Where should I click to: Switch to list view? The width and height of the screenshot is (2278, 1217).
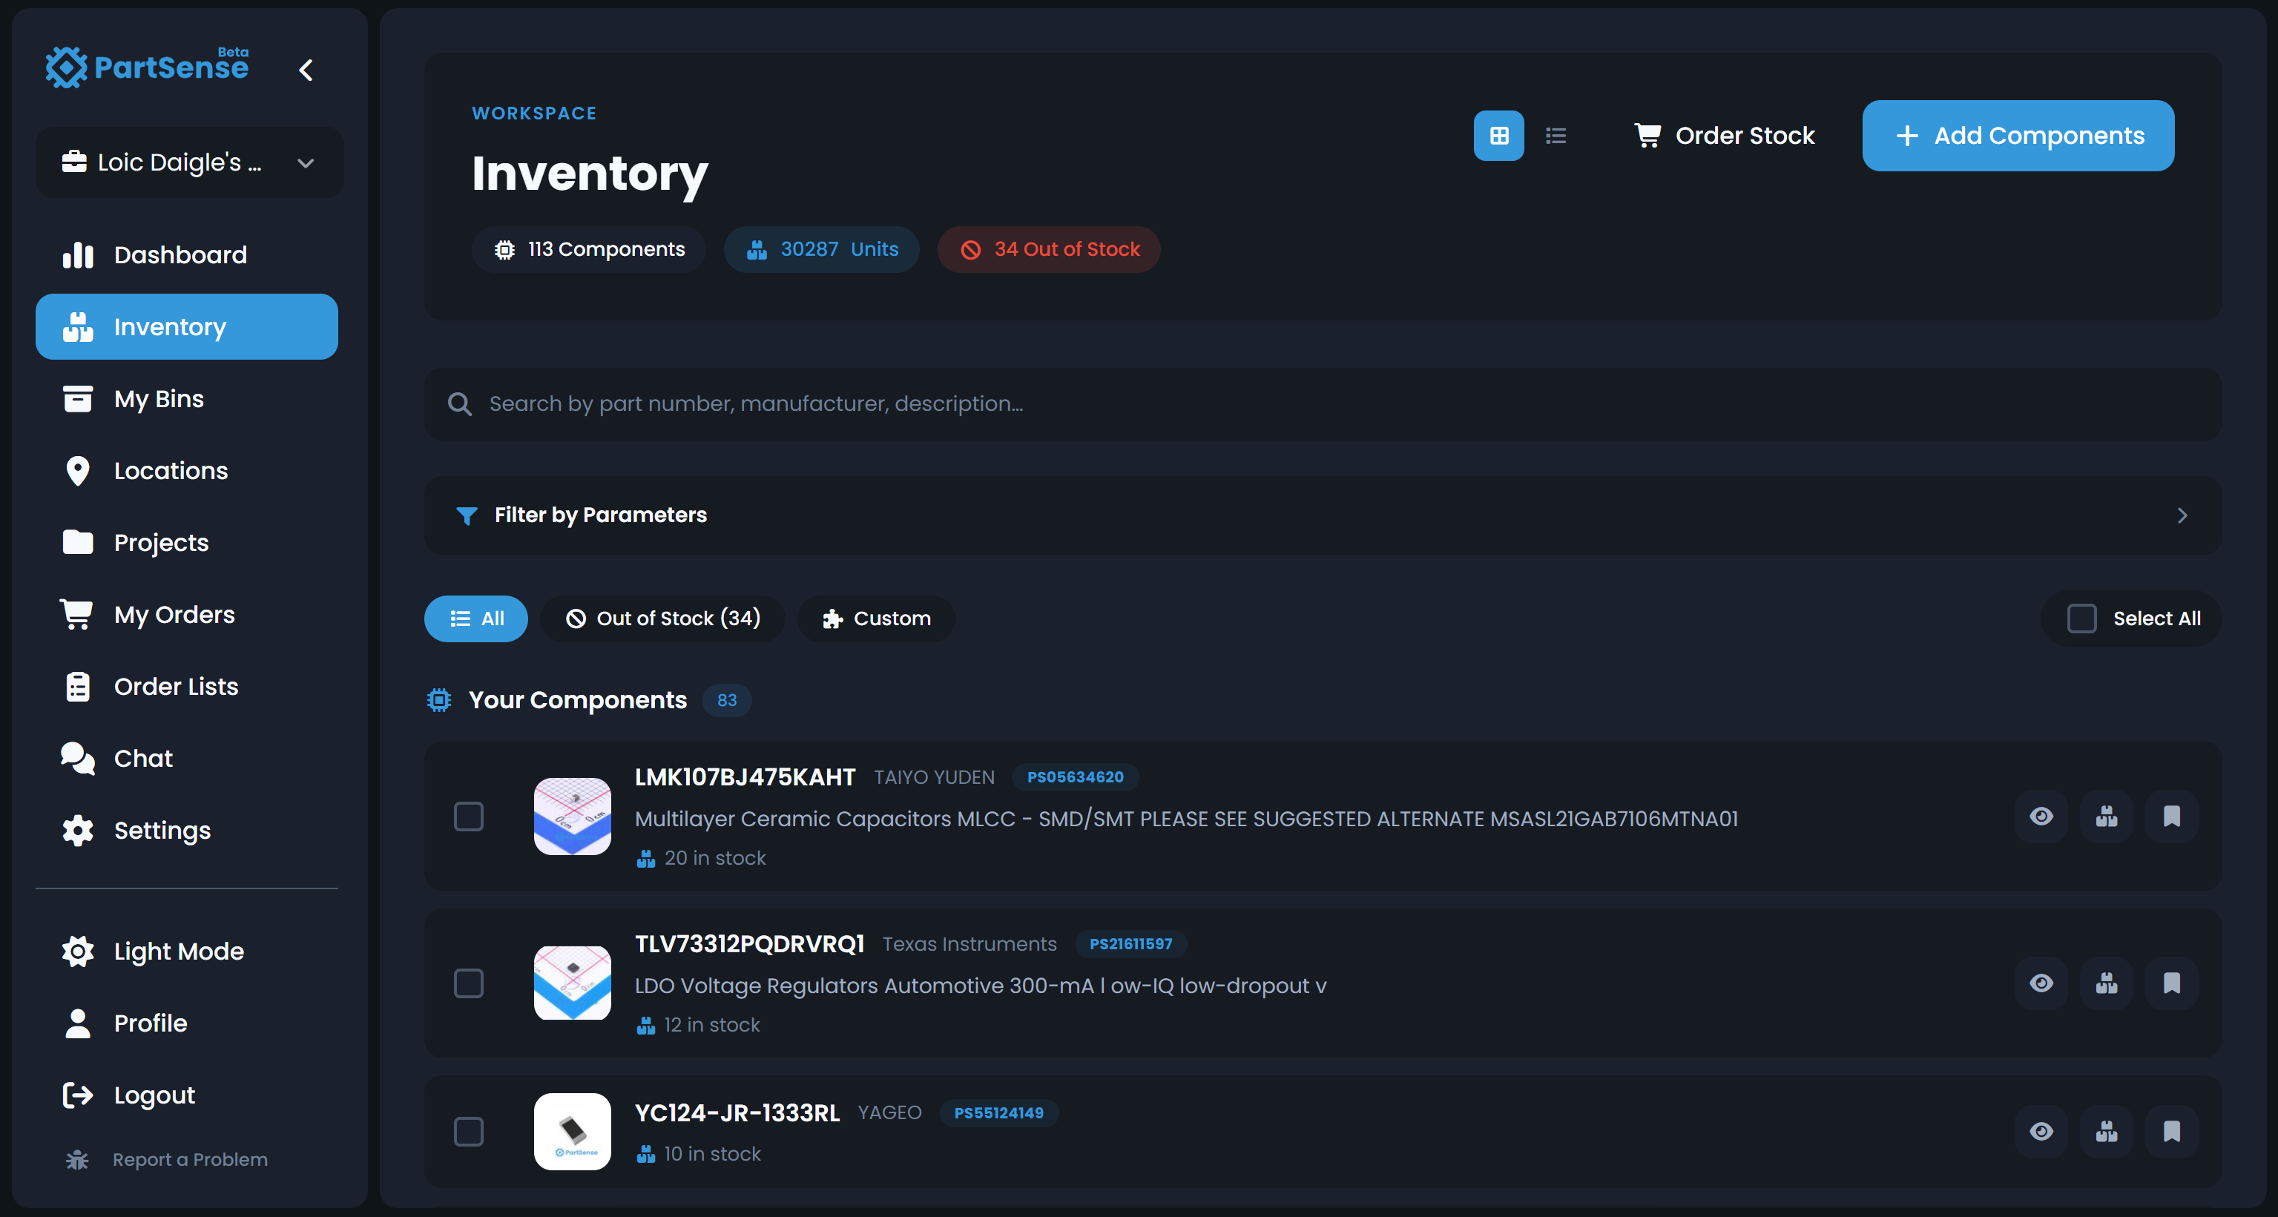1556,135
